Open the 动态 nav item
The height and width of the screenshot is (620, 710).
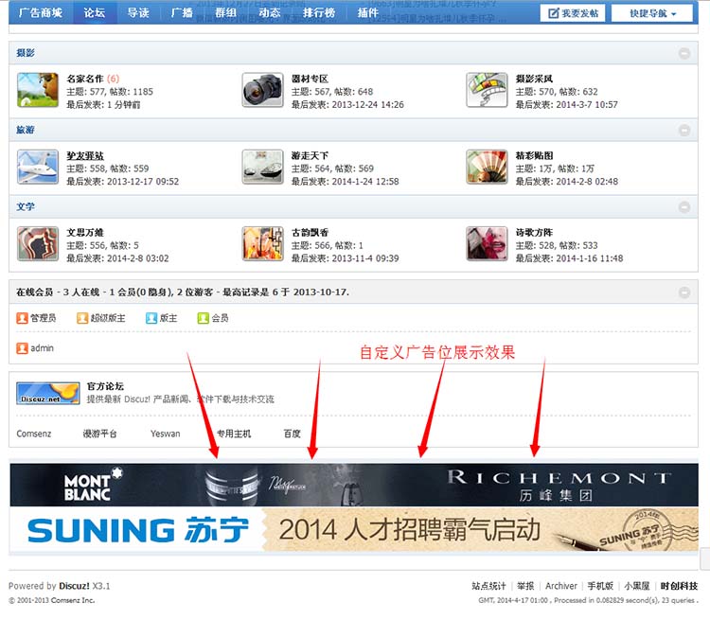tap(270, 12)
